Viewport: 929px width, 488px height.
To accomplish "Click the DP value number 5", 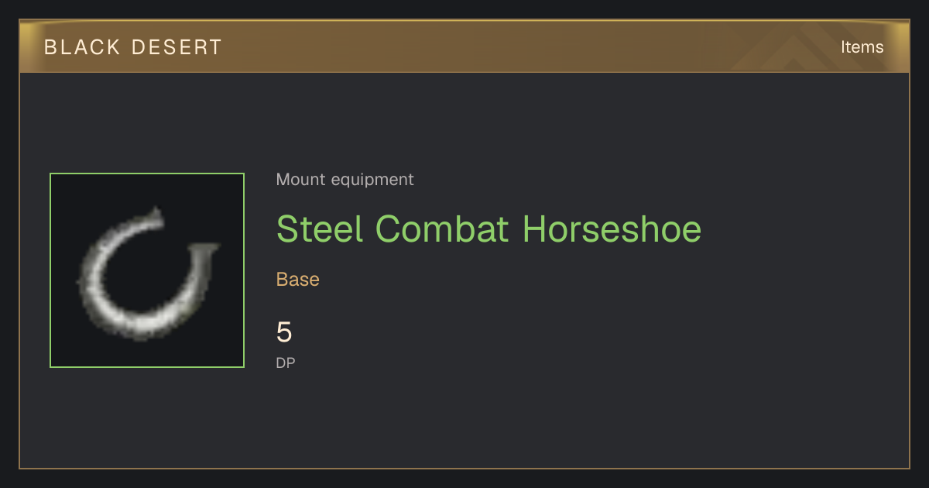I will [x=284, y=332].
